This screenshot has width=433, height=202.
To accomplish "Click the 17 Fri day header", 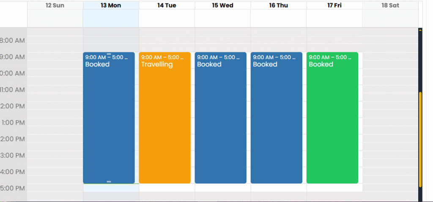I will (x=334, y=5).
